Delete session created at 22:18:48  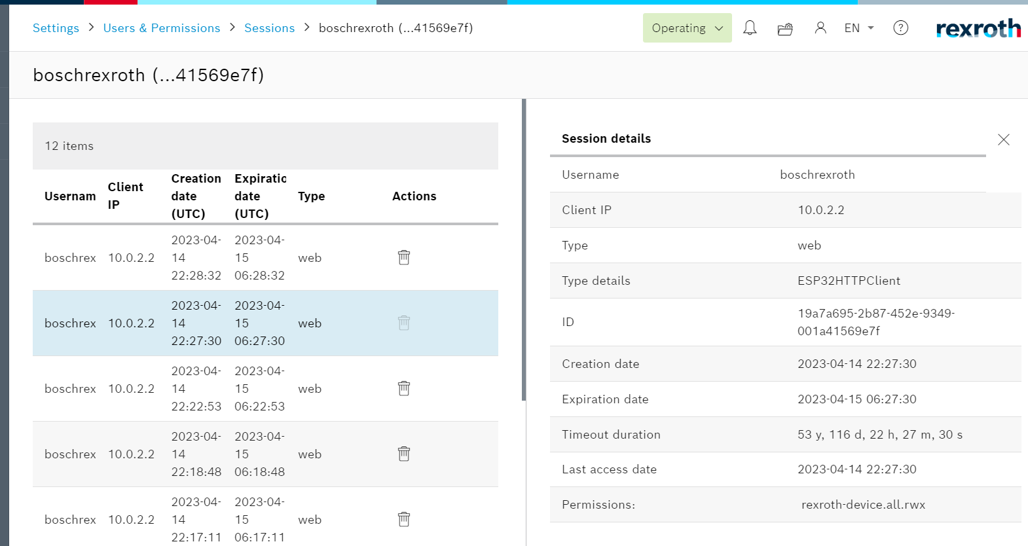click(404, 454)
